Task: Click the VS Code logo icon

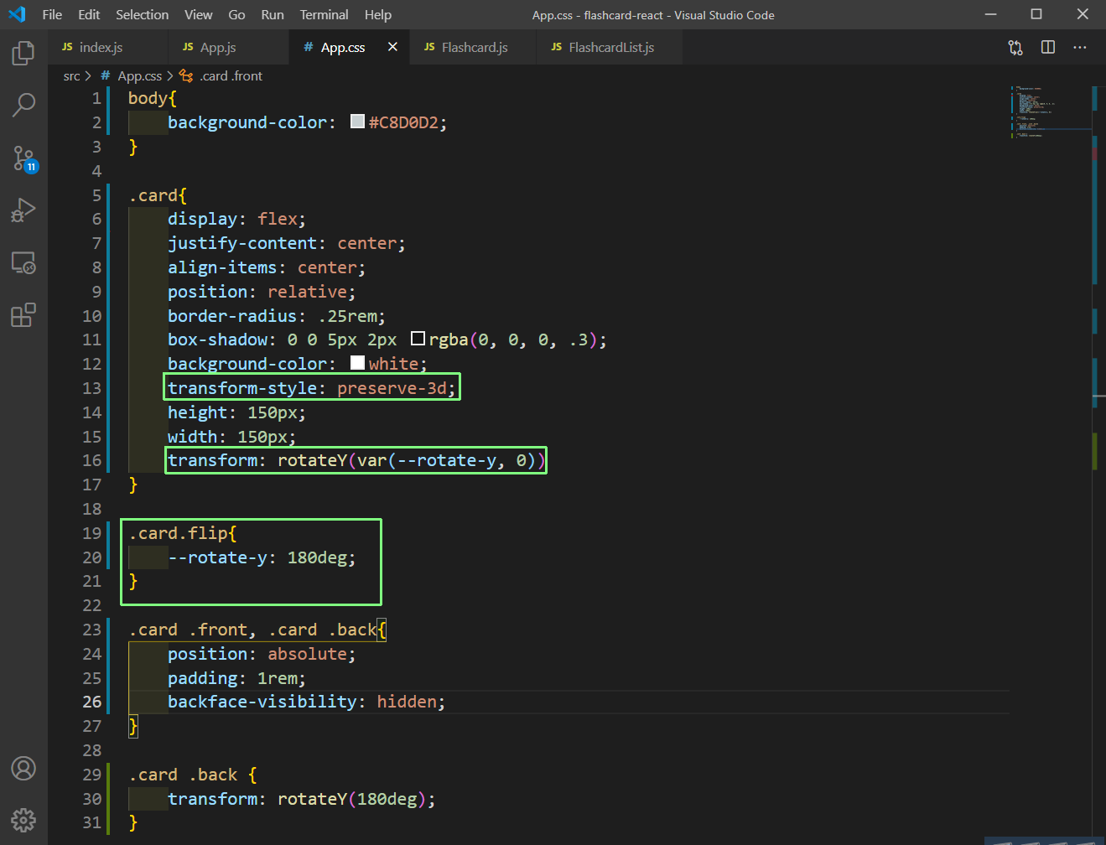Action: click(17, 14)
